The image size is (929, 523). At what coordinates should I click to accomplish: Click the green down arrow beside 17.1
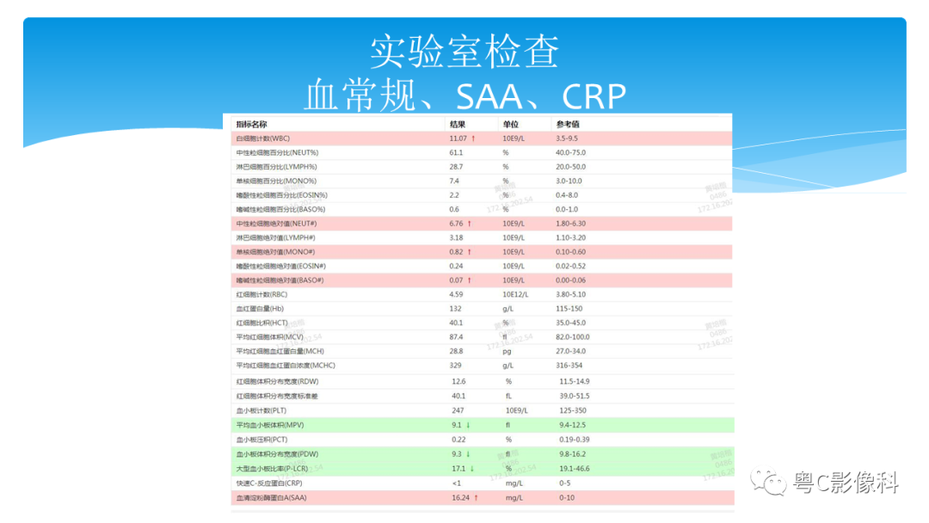point(472,469)
